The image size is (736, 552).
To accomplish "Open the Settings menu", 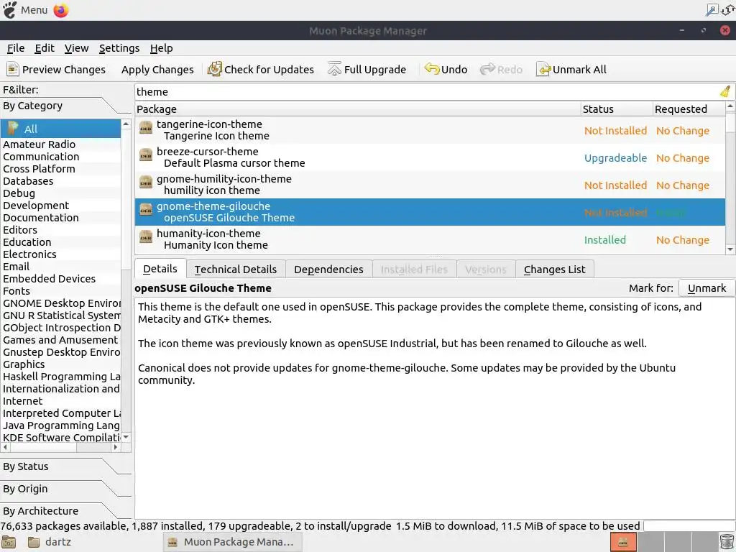I will 119,48.
